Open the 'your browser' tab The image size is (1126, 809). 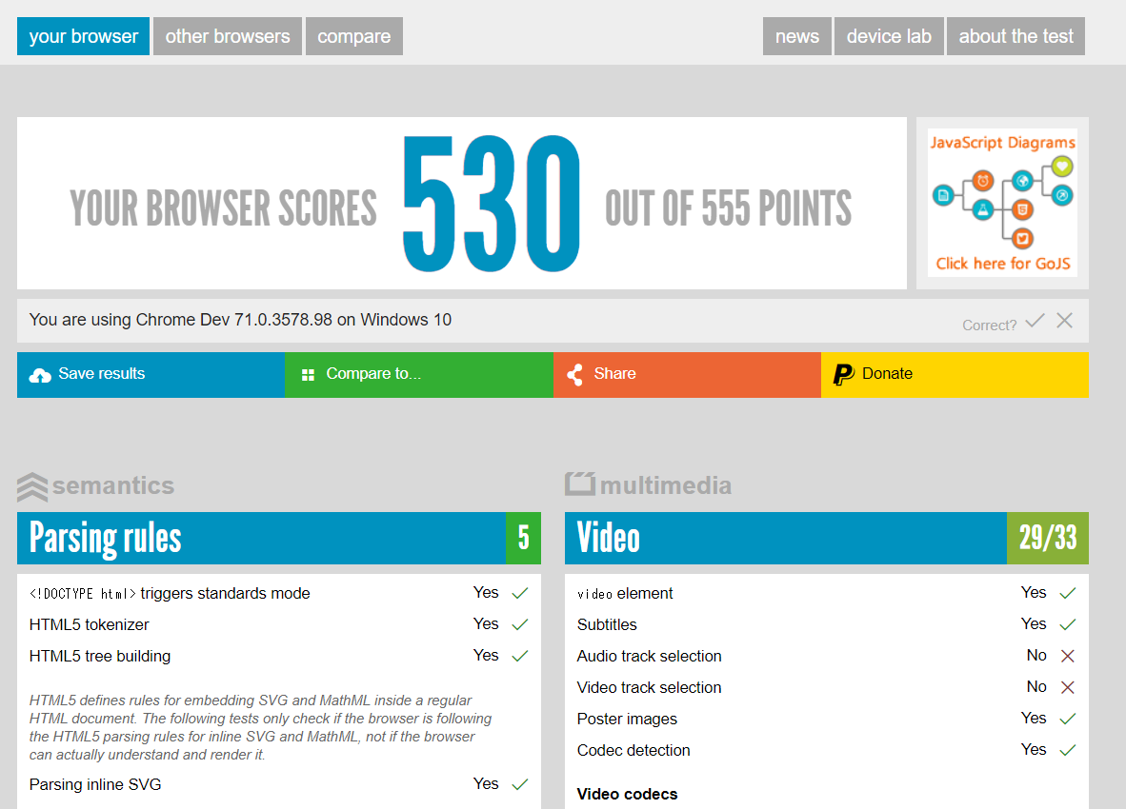(84, 36)
